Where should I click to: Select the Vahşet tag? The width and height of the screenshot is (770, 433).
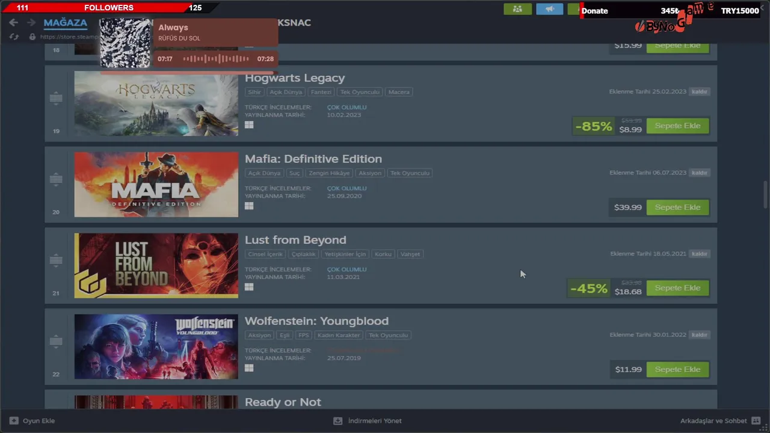pos(410,254)
